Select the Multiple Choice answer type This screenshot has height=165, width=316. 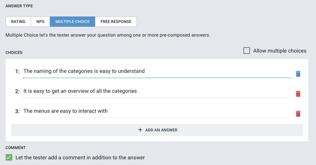click(73, 22)
